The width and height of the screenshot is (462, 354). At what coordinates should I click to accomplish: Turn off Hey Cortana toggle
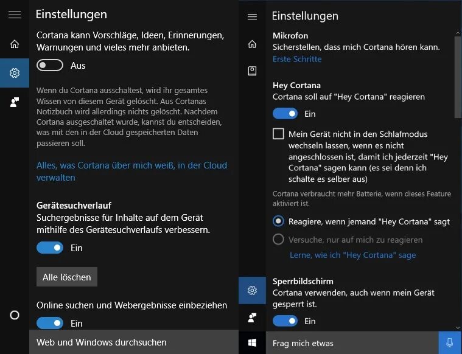[x=285, y=114]
